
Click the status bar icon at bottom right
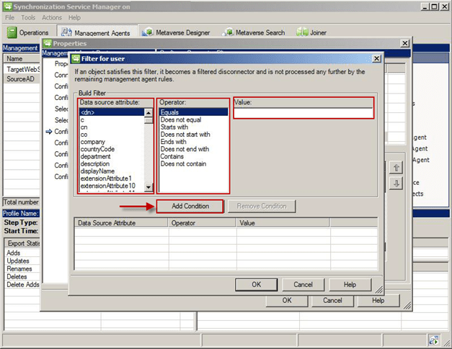(434, 341)
